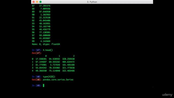
Task: Click value 1.382983 in row 90
Action: [45, 14]
